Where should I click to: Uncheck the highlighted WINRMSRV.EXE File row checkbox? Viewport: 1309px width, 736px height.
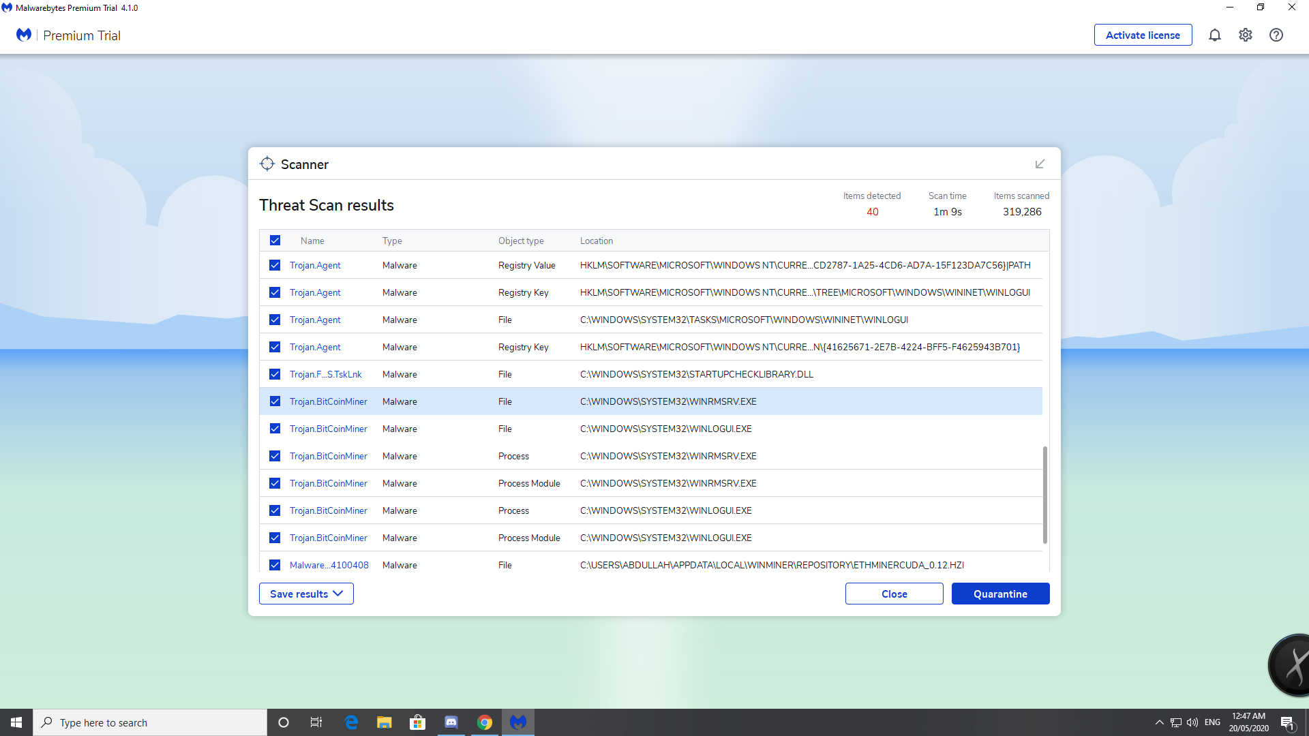pos(275,401)
